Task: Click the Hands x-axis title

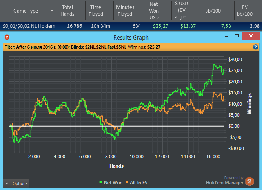Action: tap(116, 166)
